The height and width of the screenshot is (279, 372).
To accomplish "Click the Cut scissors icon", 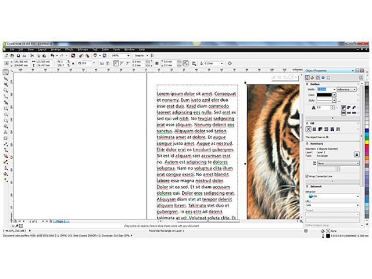I will click(x=31, y=55).
